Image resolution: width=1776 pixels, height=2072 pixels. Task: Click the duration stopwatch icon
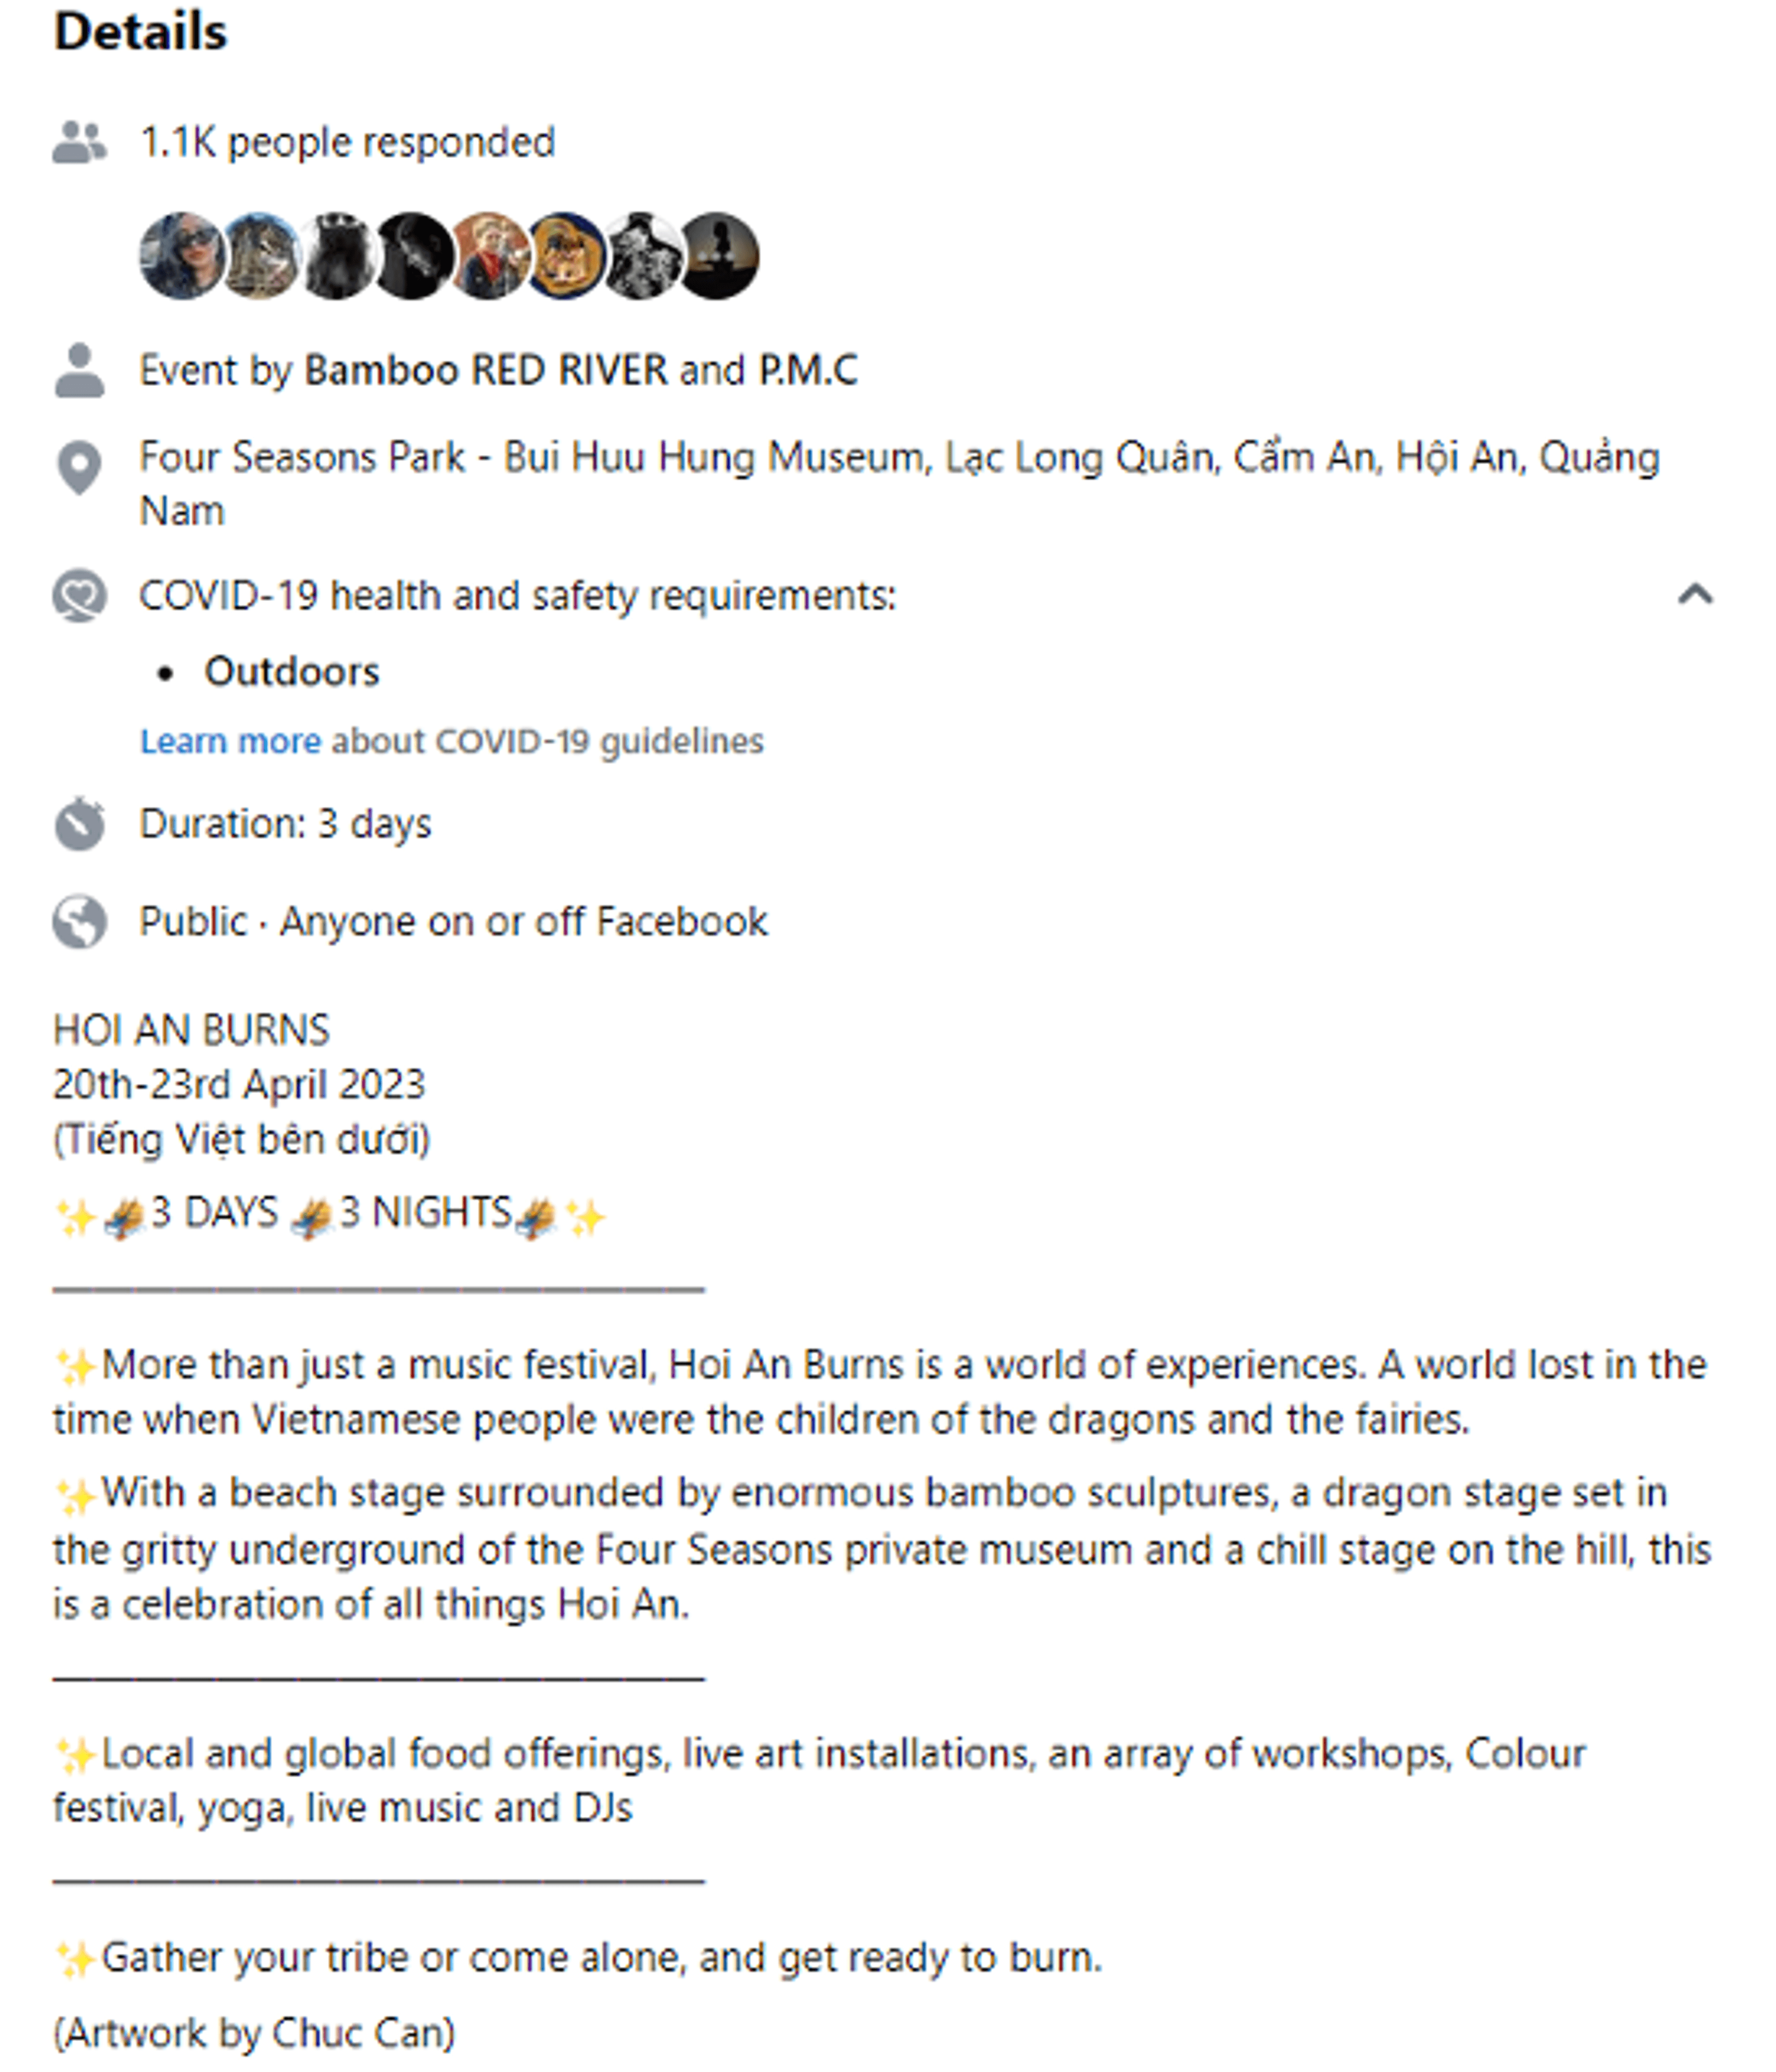point(79,824)
